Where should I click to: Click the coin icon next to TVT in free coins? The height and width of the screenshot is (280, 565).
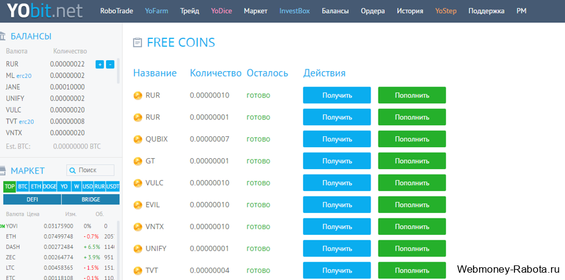[138, 271]
